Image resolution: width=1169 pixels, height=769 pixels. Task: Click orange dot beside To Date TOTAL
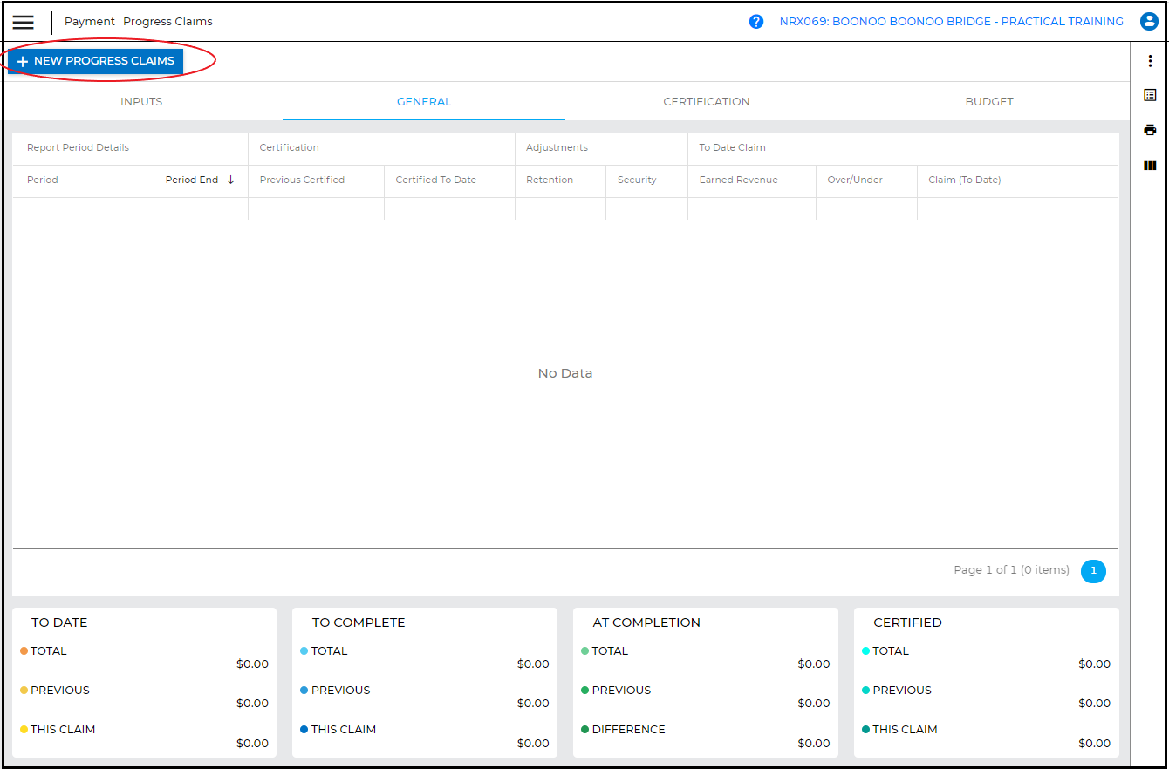(x=24, y=651)
